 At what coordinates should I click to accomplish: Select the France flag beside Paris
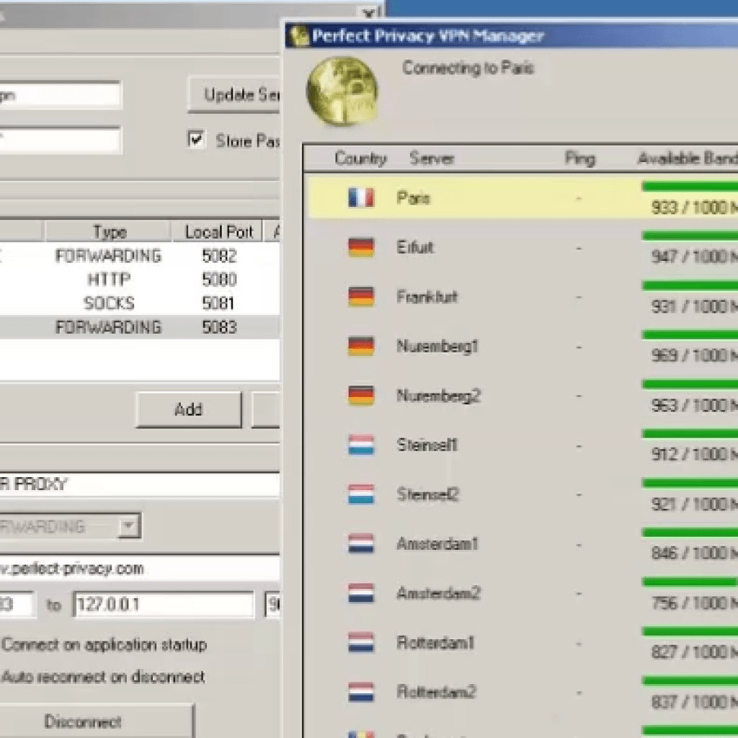tap(361, 197)
